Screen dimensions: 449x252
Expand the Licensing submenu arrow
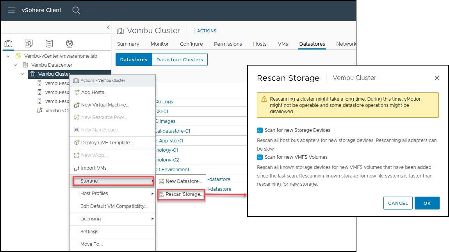(152, 219)
